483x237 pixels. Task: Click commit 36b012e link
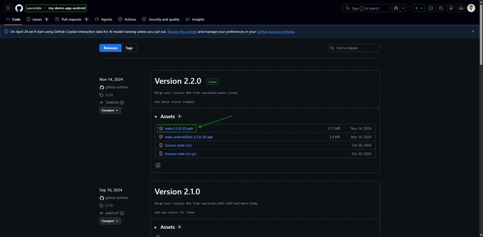(112, 102)
